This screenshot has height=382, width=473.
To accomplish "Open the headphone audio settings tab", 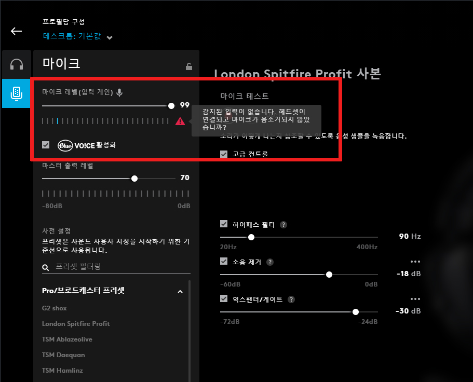I will [x=17, y=64].
